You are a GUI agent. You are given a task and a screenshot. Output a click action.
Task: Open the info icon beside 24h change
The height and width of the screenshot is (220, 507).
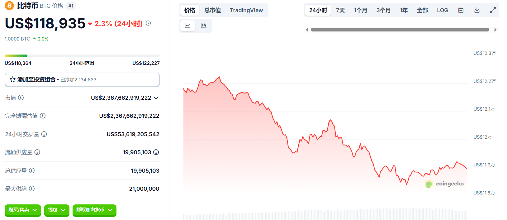(x=149, y=23)
